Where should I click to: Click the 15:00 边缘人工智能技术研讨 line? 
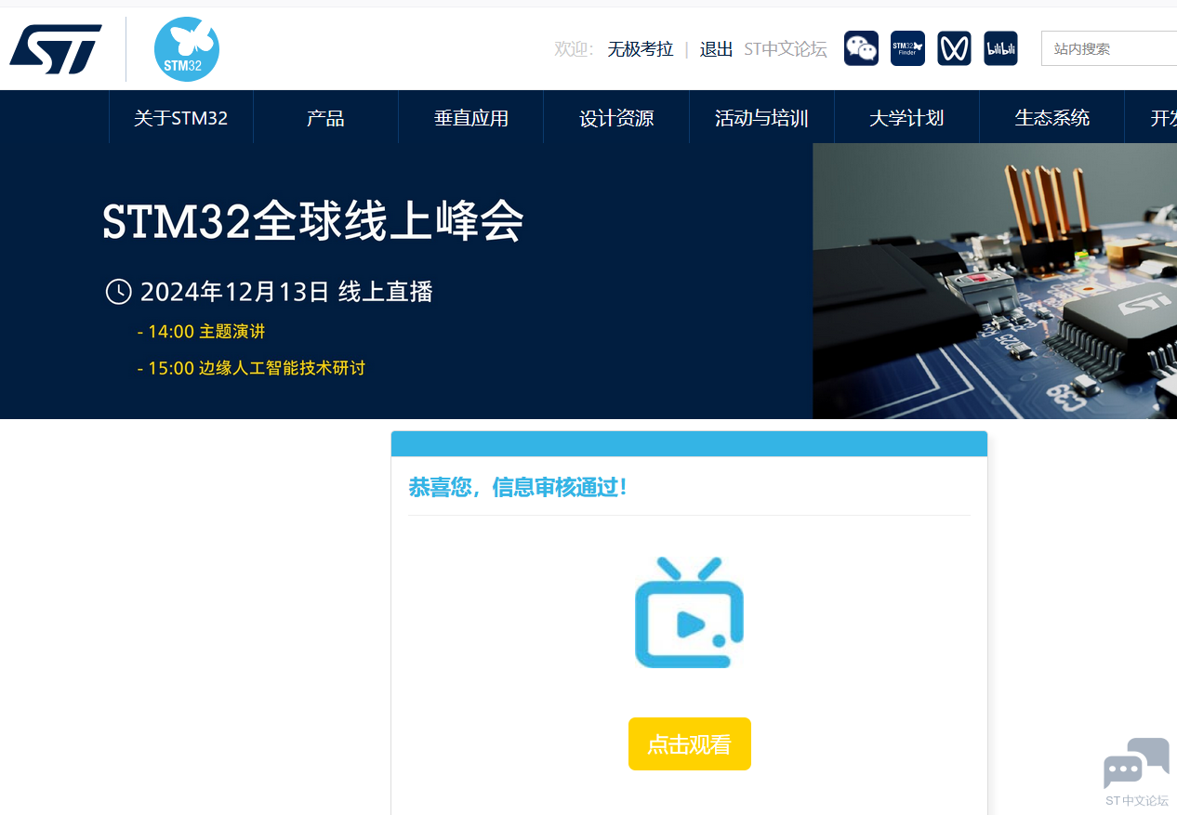[251, 368]
